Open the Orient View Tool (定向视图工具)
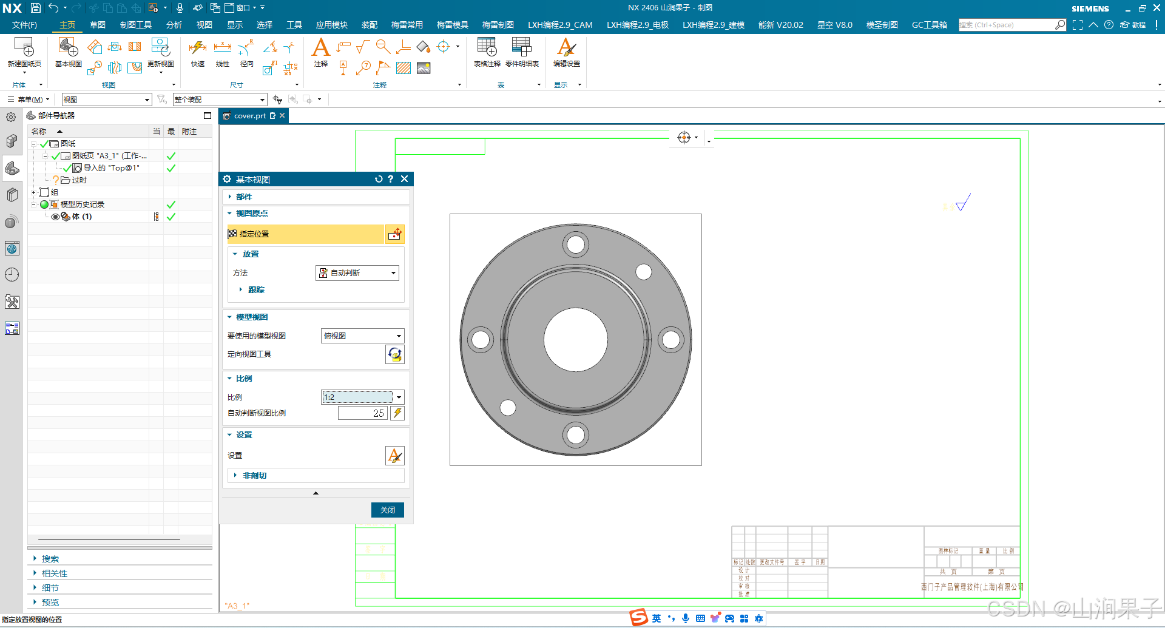Image resolution: width=1165 pixels, height=628 pixels. tap(395, 354)
